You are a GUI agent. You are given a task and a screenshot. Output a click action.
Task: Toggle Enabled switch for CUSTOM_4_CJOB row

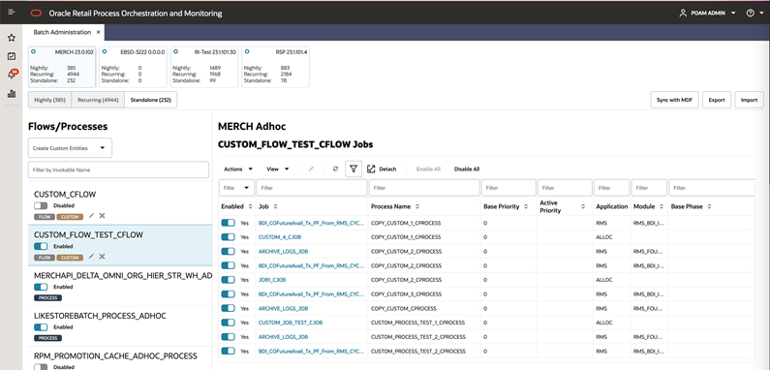click(229, 237)
